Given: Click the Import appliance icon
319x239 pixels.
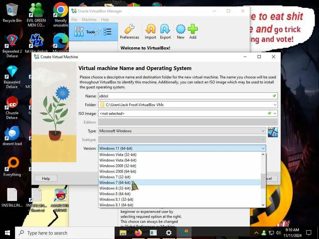Looking at the screenshot, I should (x=150, y=31).
